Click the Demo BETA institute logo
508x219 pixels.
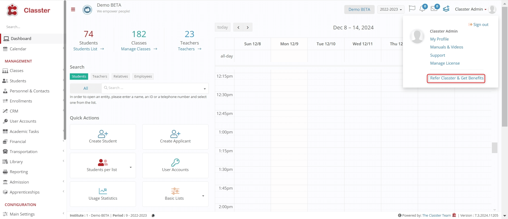point(87,10)
